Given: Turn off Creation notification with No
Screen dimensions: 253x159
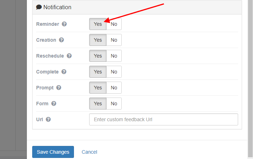Looking at the screenshot, I should click(x=114, y=40).
